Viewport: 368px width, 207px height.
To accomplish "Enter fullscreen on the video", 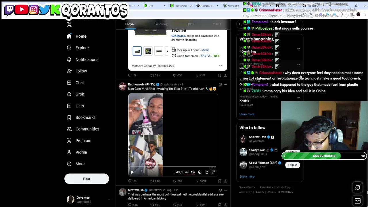I will tap(213, 172).
